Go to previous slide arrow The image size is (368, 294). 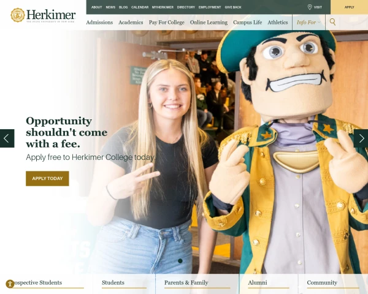7,138
